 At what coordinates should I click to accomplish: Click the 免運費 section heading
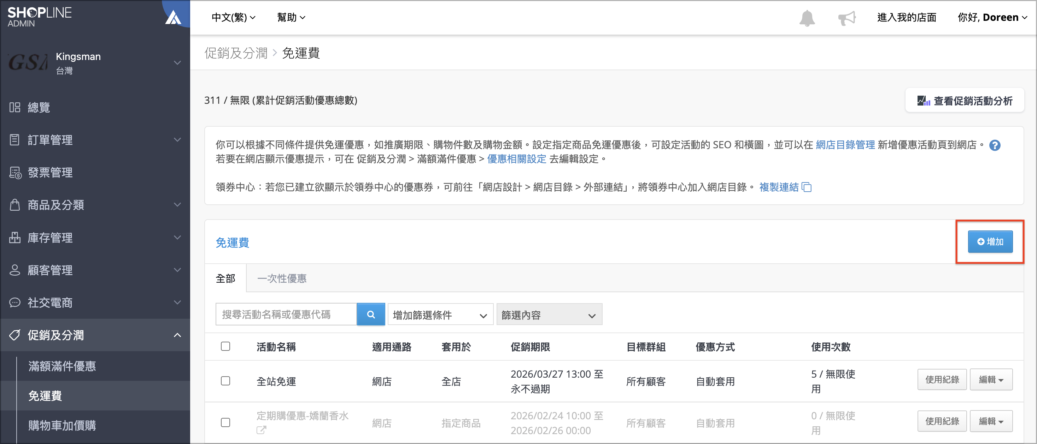pos(232,242)
